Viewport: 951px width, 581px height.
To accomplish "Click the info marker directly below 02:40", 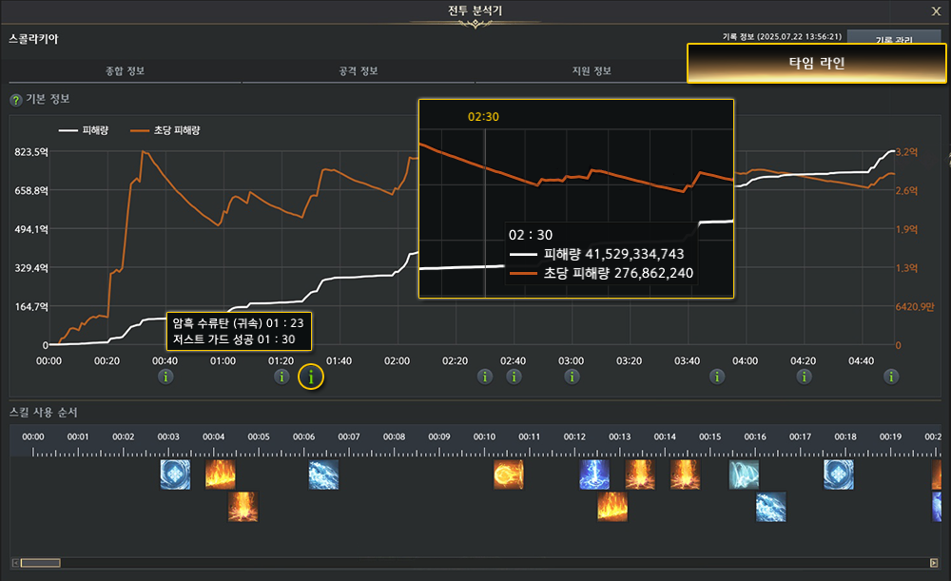I will [514, 377].
